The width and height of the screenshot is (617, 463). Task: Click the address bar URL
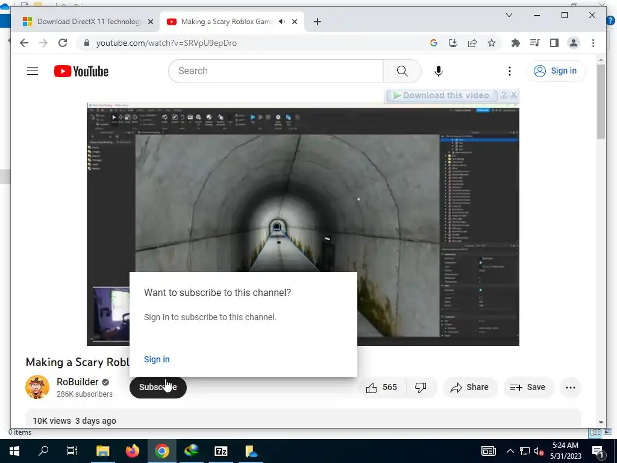click(166, 43)
